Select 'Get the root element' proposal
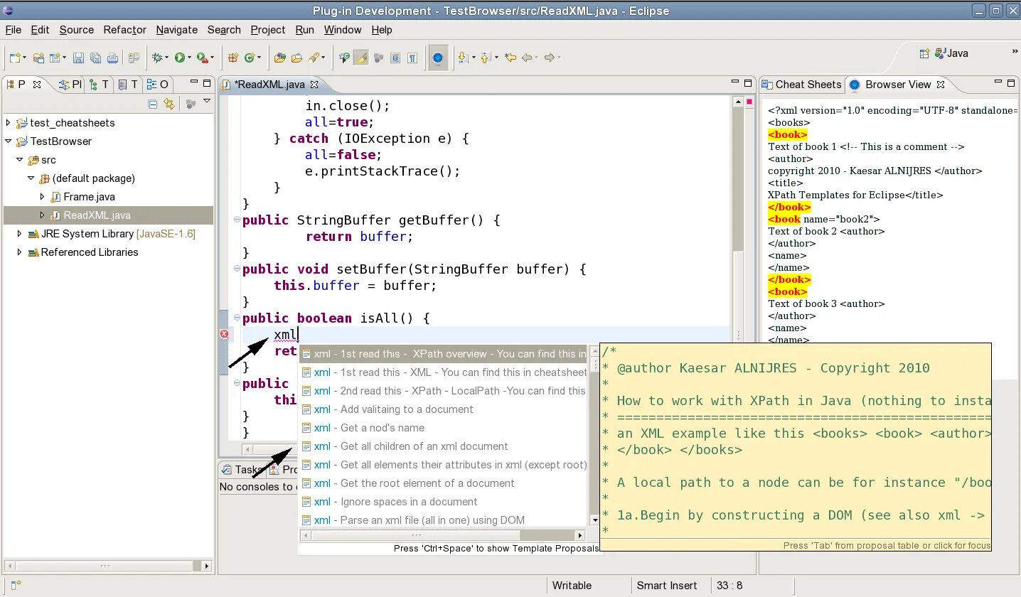Image resolution: width=1021 pixels, height=597 pixels. [444, 483]
